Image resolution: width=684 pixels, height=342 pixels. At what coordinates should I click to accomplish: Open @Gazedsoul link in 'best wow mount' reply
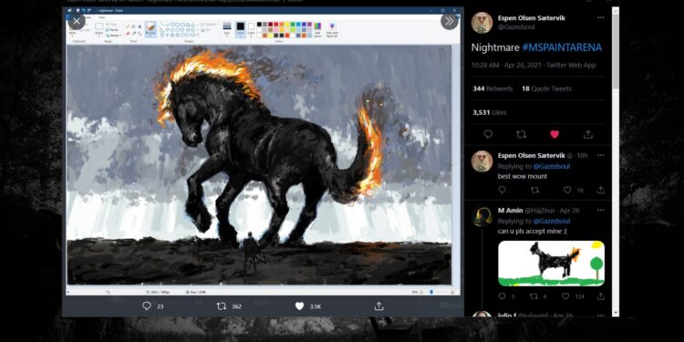coord(552,166)
